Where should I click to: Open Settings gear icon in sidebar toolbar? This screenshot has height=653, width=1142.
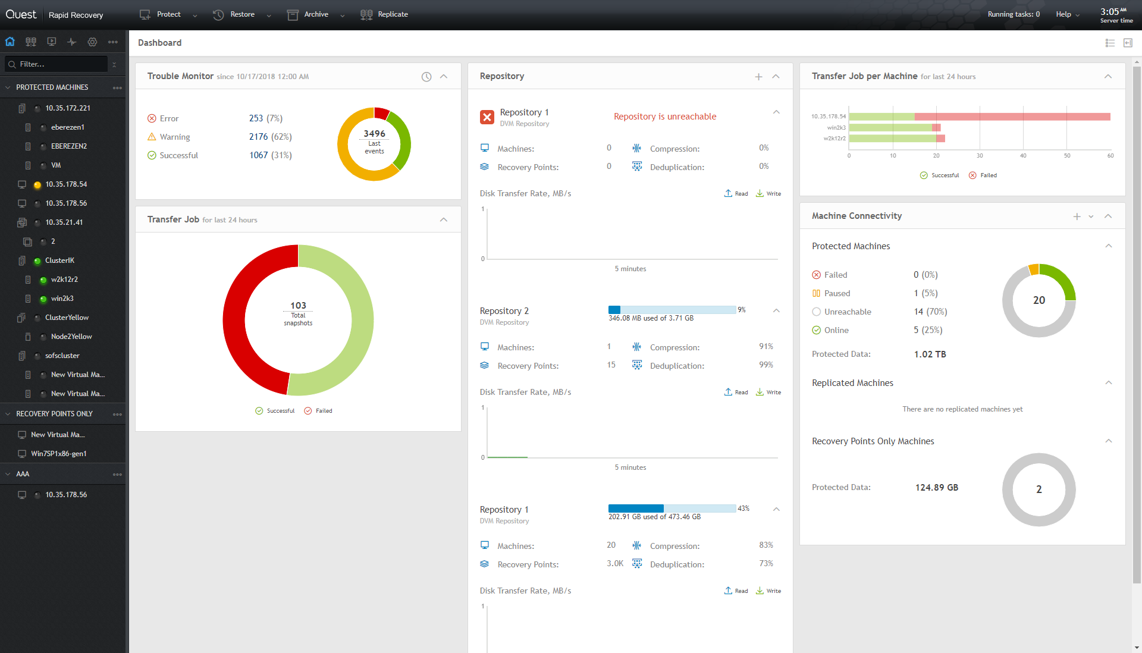click(92, 42)
